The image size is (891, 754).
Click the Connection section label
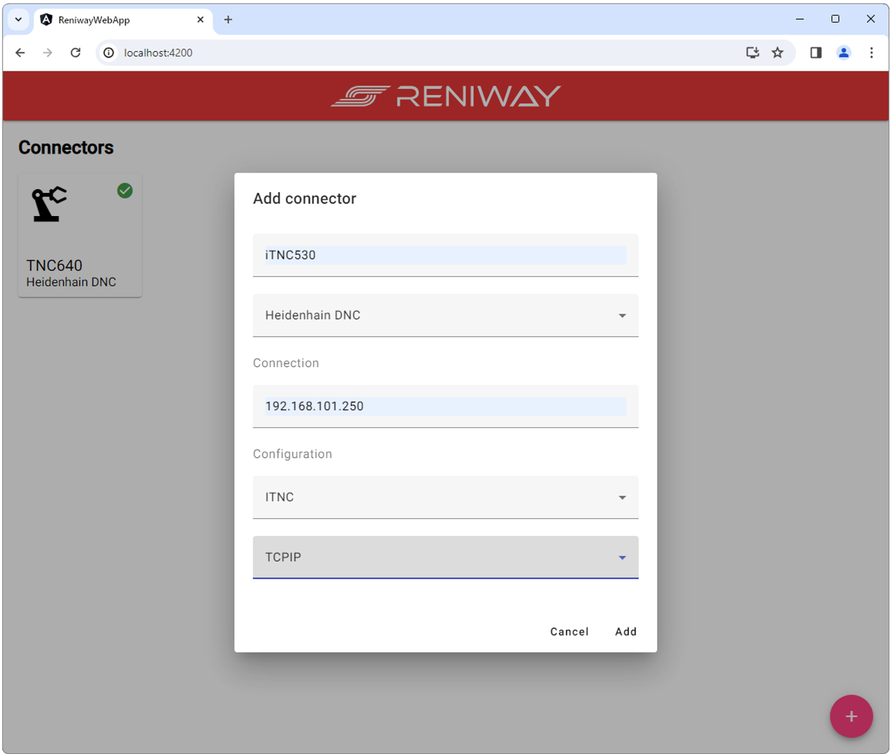pos(286,363)
